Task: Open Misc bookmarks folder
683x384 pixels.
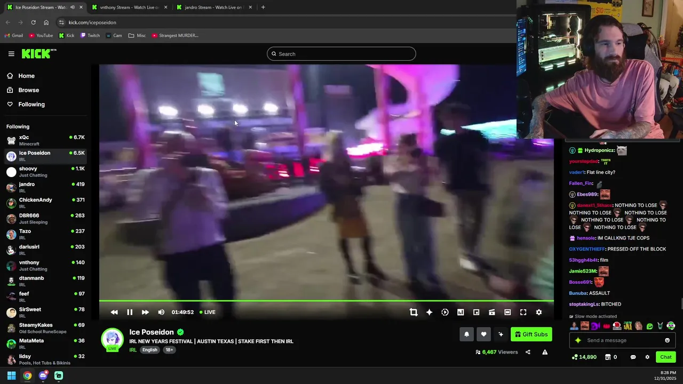Action: pos(137,36)
